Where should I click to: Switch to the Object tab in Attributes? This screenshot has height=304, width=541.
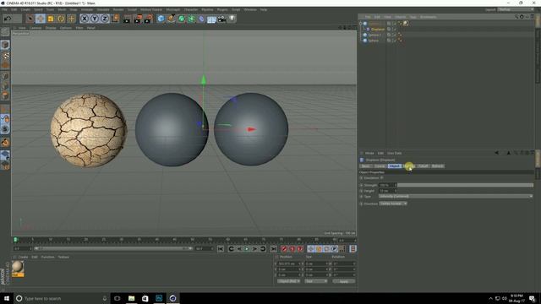point(395,166)
